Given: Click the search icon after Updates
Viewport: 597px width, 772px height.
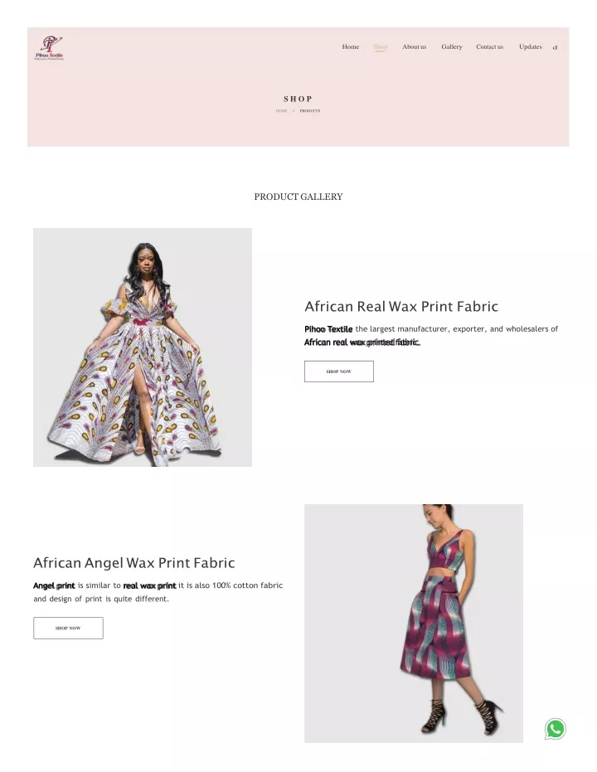Looking at the screenshot, I should tap(555, 48).
